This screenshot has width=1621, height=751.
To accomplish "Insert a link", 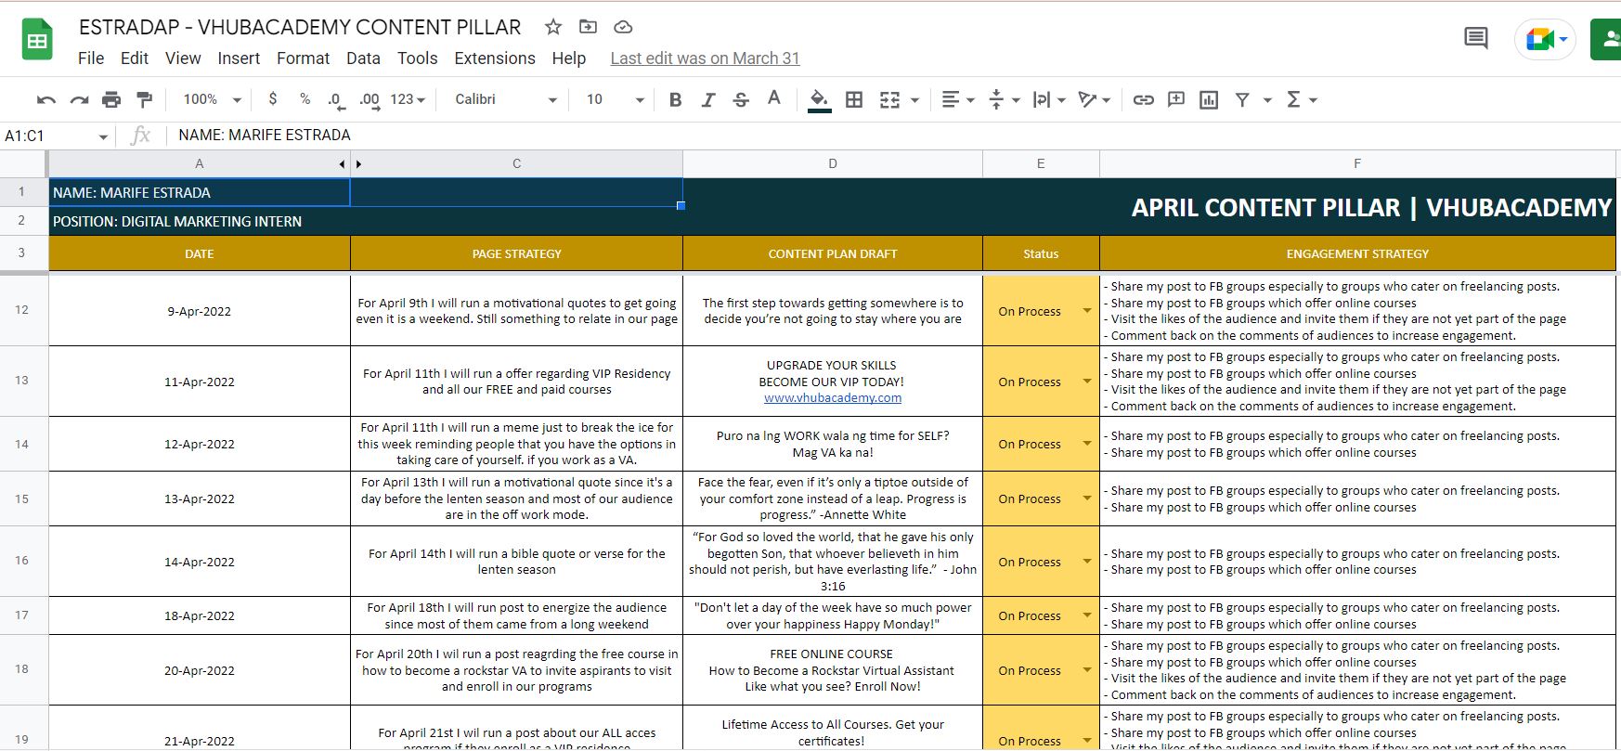I will [x=1144, y=99].
